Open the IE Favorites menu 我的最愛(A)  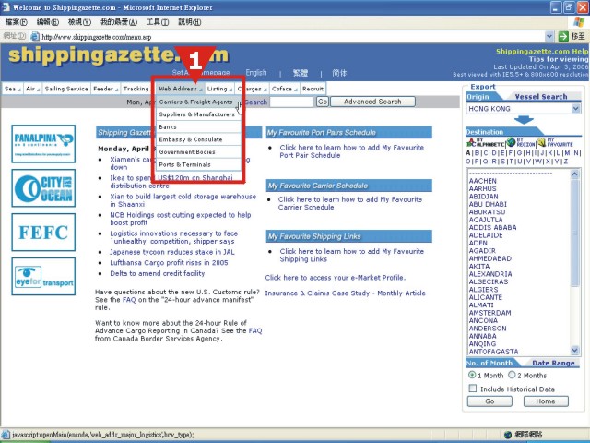(x=119, y=22)
